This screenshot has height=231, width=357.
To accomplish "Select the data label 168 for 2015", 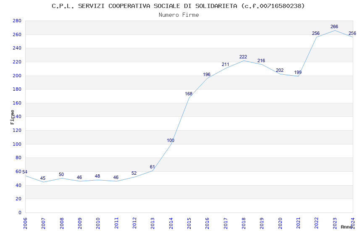I will [x=189, y=94].
